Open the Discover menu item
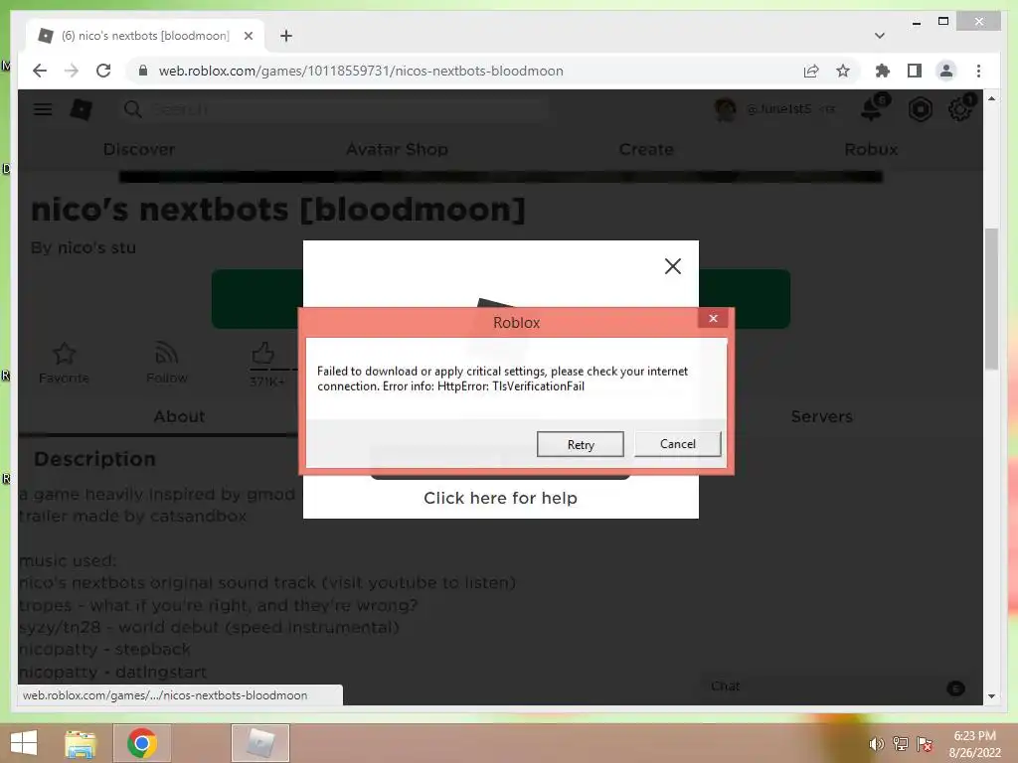The height and width of the screenshot is (763, 1018). (x=139, y=149)
